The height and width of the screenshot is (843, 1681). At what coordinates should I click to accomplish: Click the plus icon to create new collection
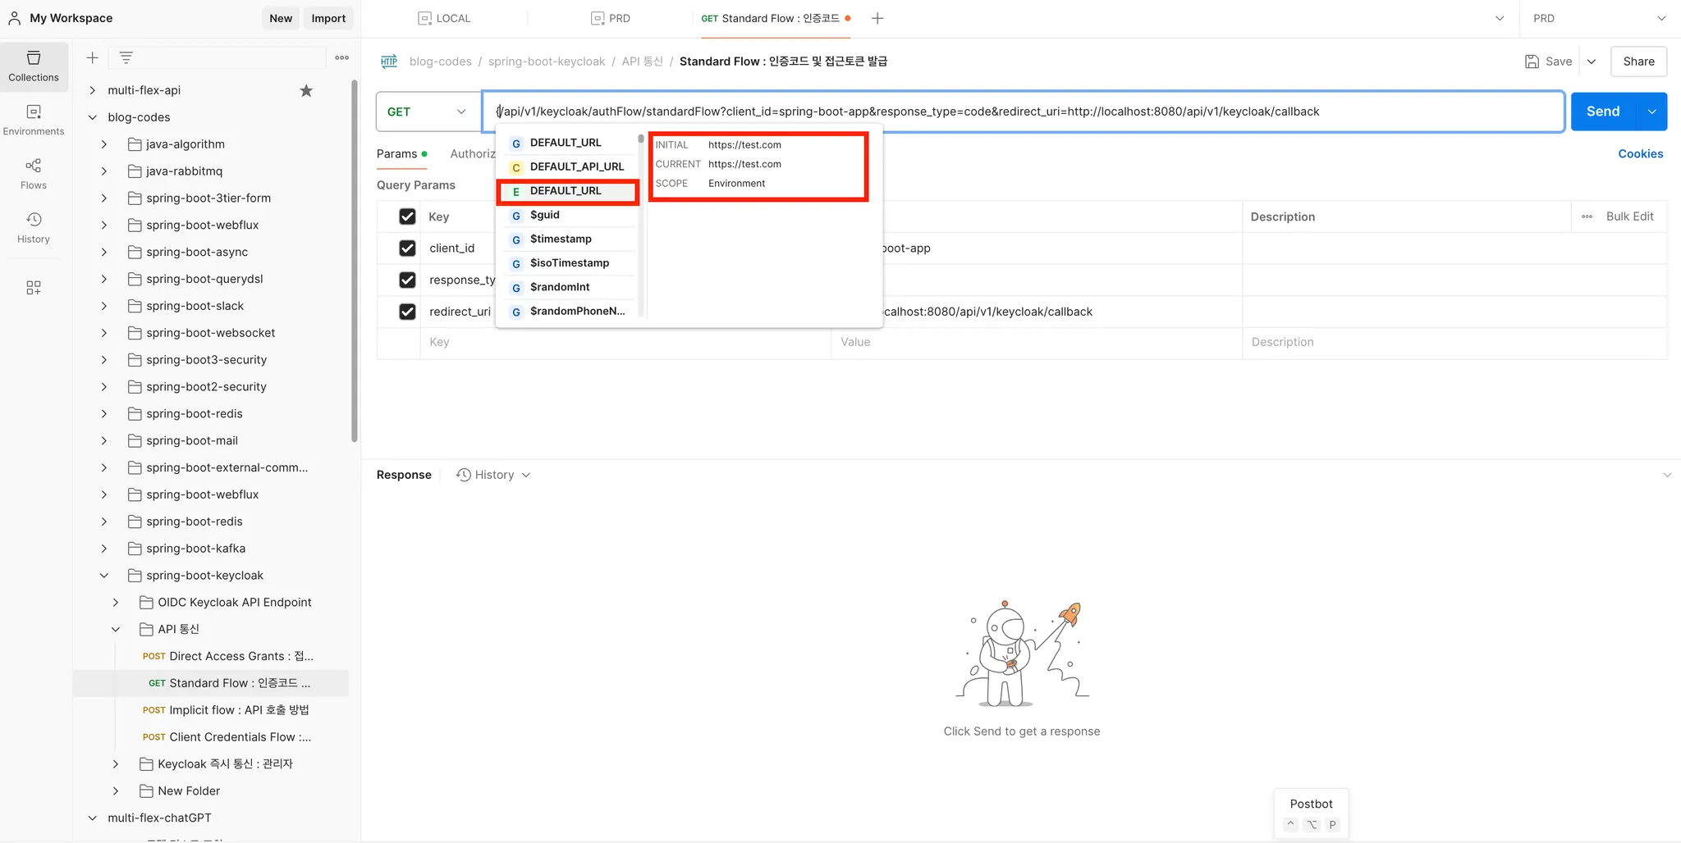pyautogui.click(x=93, y=57)
